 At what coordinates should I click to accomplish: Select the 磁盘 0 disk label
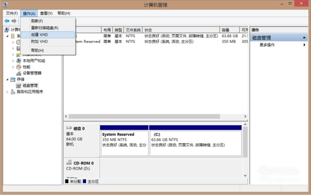point(79,128)
